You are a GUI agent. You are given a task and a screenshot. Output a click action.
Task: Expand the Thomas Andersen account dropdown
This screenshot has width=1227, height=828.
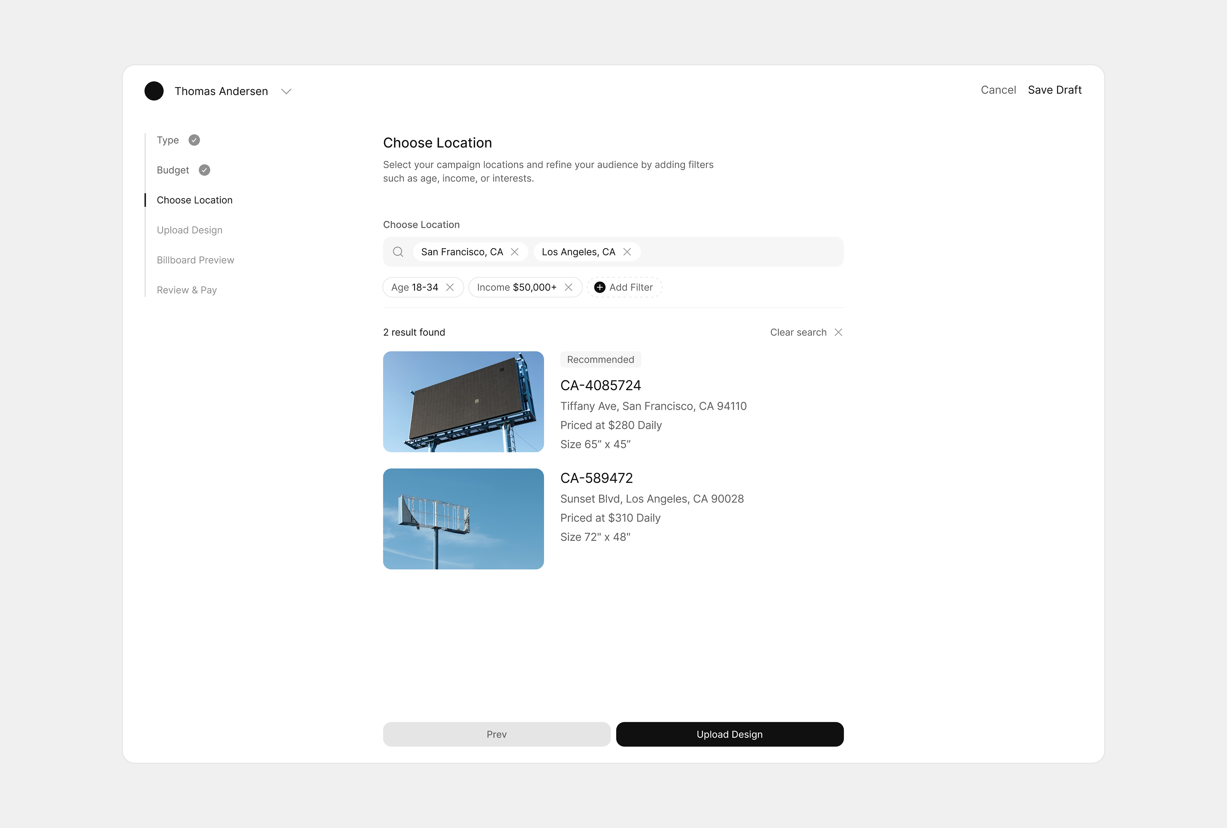[x=286, y=91]
